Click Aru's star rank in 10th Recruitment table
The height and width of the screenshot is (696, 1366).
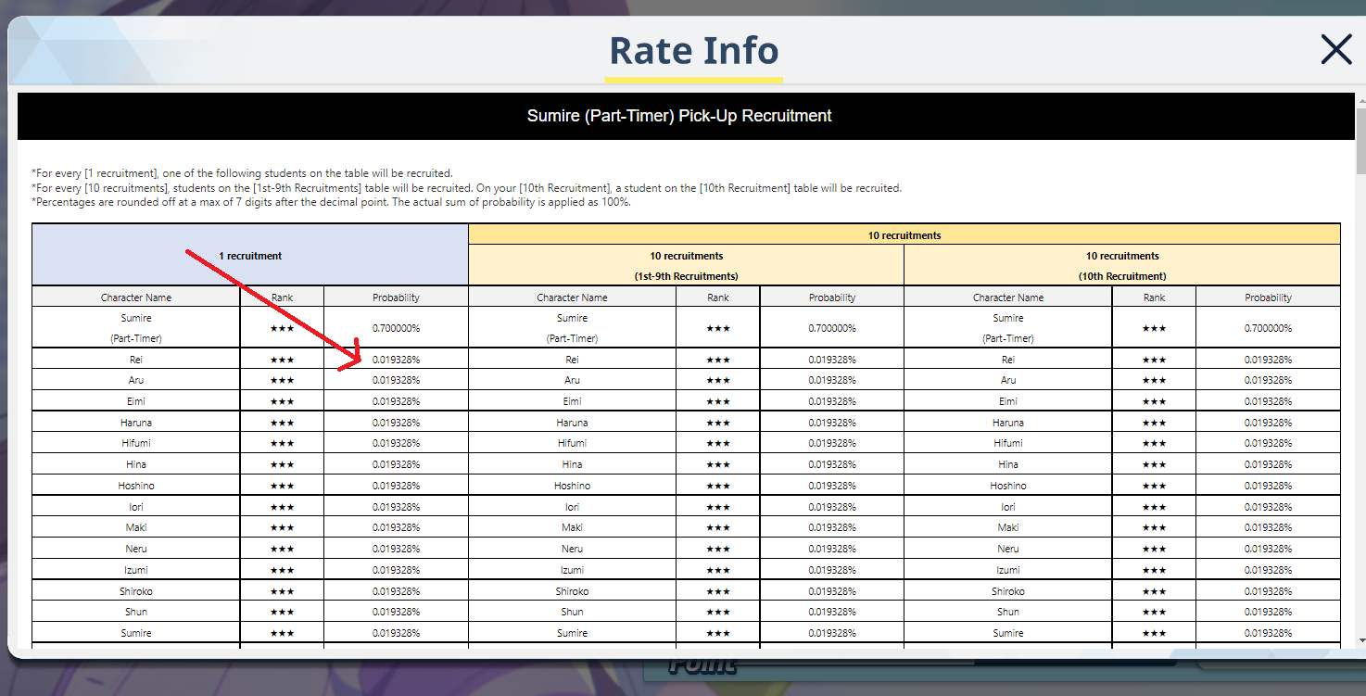tap(1154, 380)
